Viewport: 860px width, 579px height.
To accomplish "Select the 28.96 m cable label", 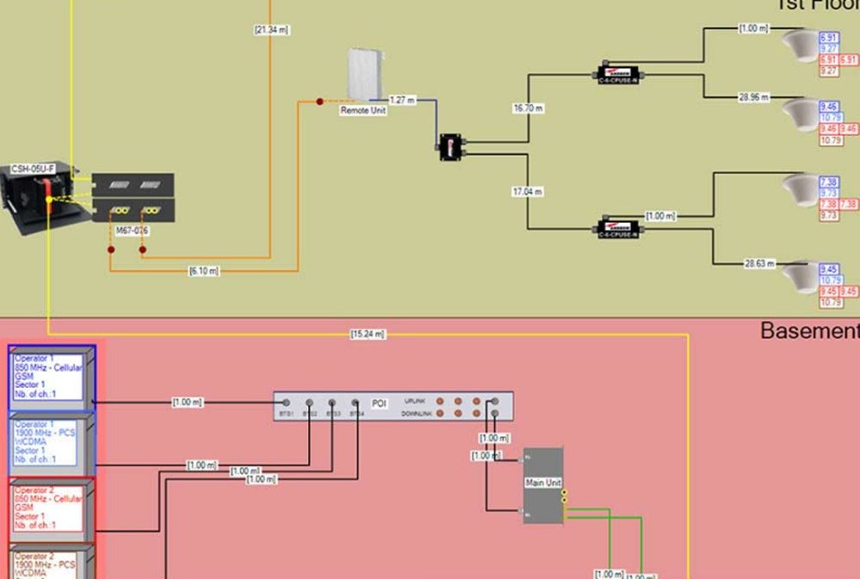I will coord(753,97).
